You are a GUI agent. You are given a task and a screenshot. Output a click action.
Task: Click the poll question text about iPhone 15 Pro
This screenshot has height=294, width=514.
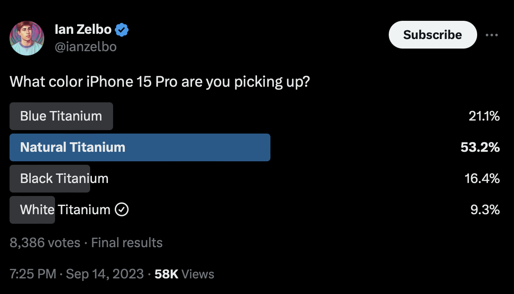[x=159, y=82]
